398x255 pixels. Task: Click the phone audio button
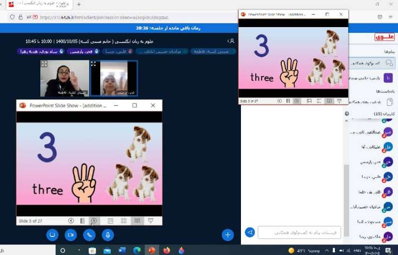pyautogui.click(x=89, y=234)
